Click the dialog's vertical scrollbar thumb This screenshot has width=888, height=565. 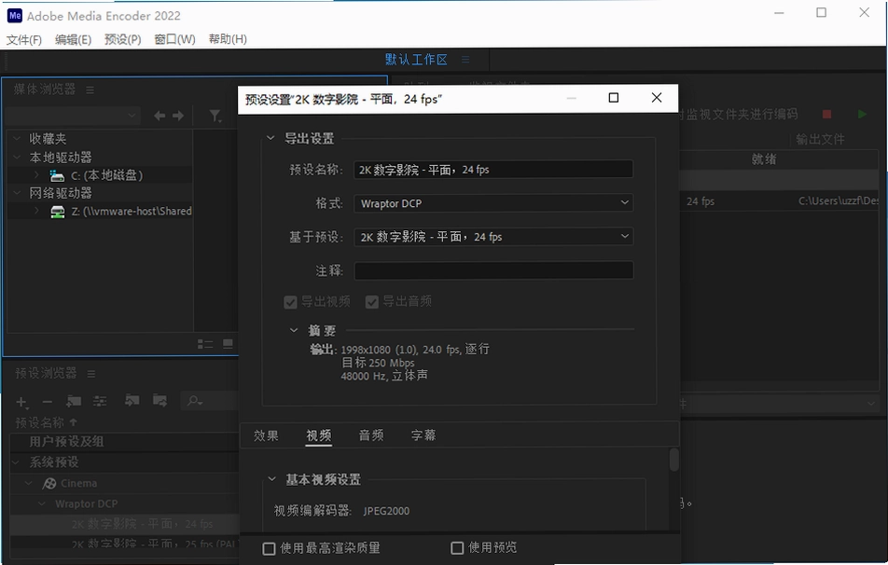point(673,460)
